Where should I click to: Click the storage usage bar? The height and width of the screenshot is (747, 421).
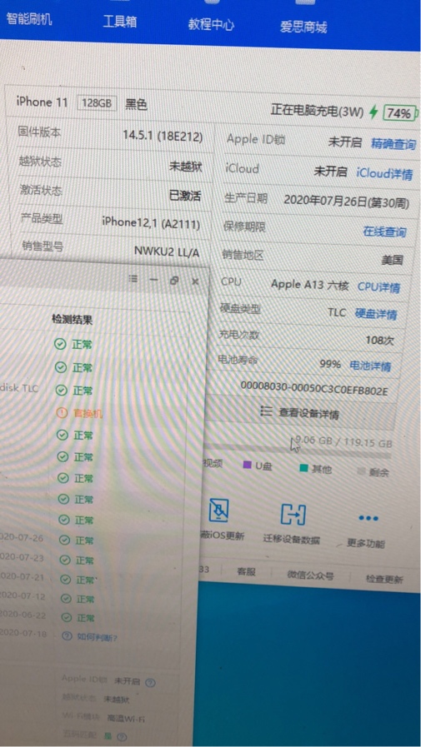(298, 452)
